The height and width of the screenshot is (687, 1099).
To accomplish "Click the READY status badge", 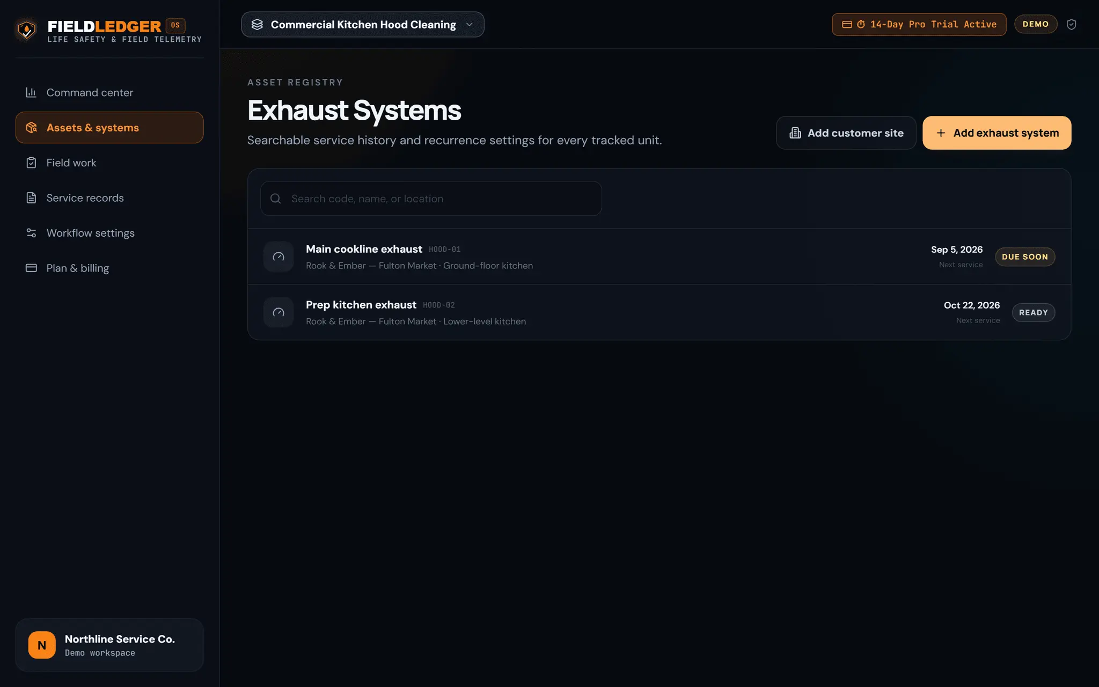I will [x=1034, y=312].
